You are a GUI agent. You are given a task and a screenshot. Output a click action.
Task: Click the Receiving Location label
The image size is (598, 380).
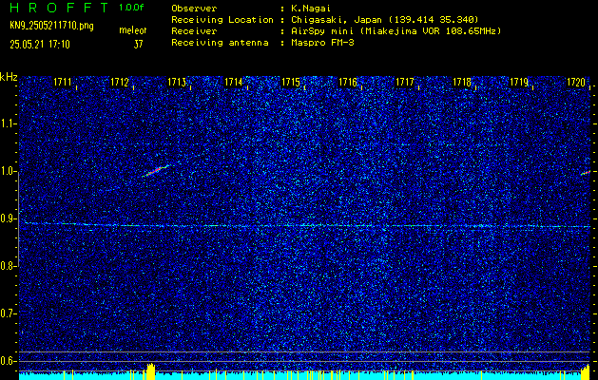tap(222, 20)
